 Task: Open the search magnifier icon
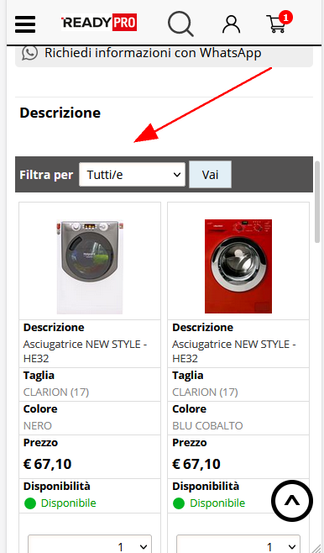pyautogui.click(x=180, y=24)
